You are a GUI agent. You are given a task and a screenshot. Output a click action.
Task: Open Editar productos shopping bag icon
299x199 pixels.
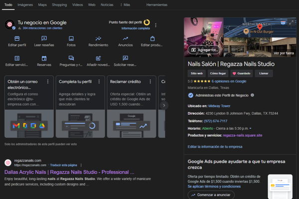pos(152,39)
